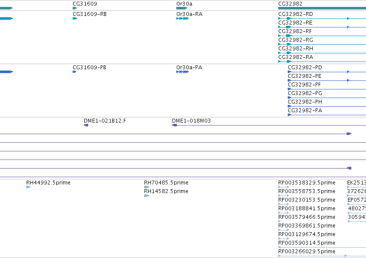Select the DME1-018M03 clone label
The width and height of the screenshot is (366, 258).
(191, 121)
